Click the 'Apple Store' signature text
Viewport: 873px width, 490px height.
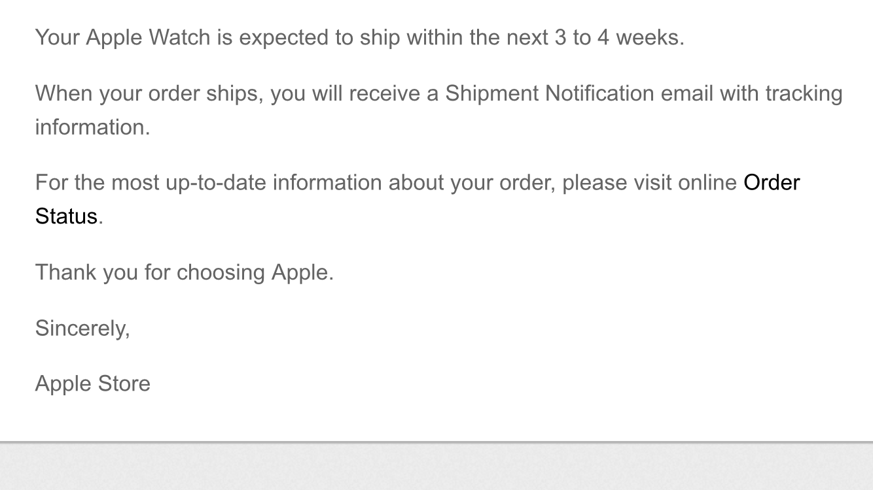[92, 384]
